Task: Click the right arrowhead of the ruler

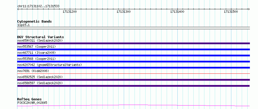Action: pyautogui.click(x=249, y=9)
